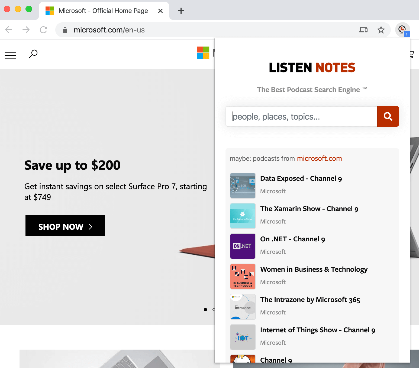419x368 pixels.
Task: Click Microsoft publisher text under Data Exposed
Action: point(273,191)
